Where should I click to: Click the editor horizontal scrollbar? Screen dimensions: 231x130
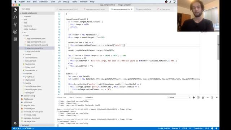(x=120, y=94)
